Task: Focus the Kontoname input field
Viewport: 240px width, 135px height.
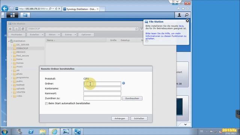Action: coord(102,88)
